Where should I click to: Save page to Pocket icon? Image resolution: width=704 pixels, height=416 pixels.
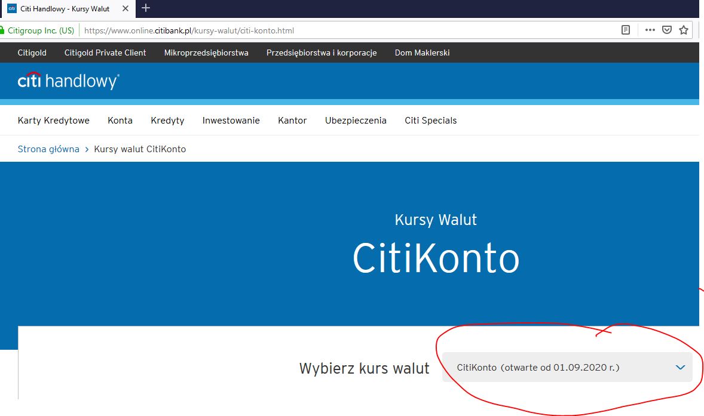click(667, 30)
